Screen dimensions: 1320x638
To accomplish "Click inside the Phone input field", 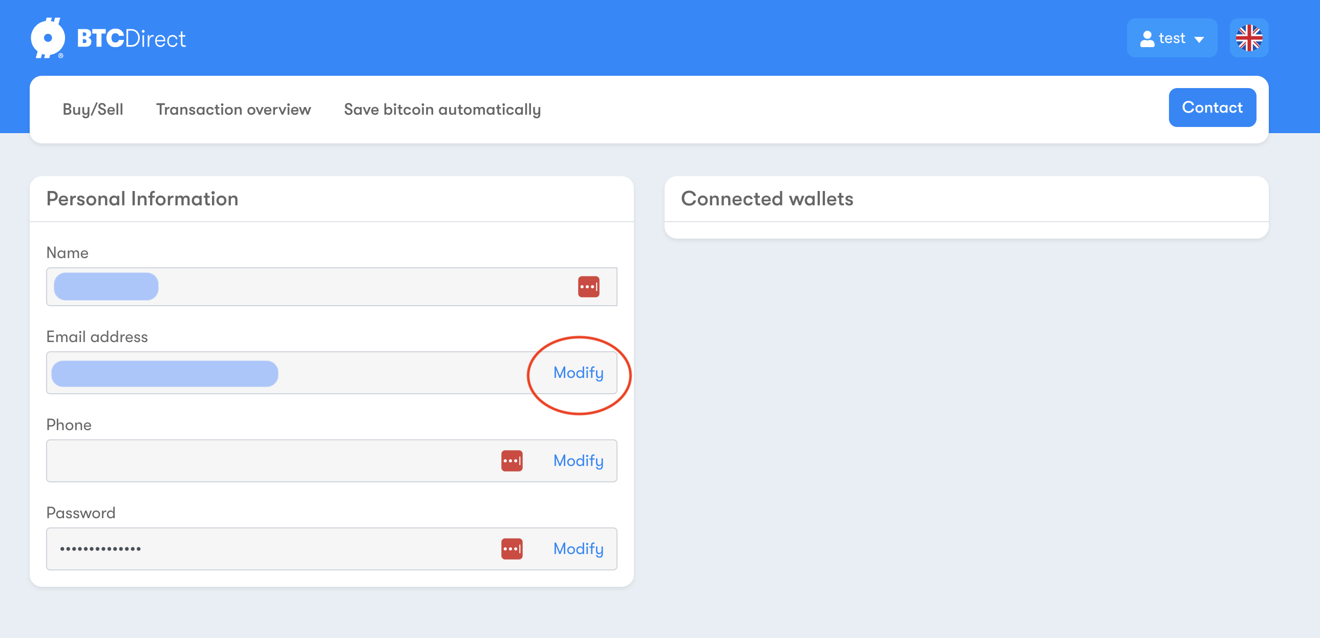I will (x=332, y=461).
